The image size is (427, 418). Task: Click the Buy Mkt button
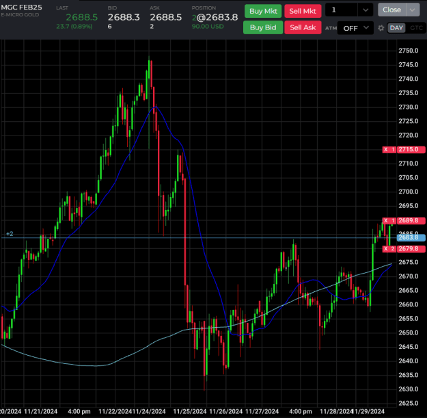(x=263, y=11)
